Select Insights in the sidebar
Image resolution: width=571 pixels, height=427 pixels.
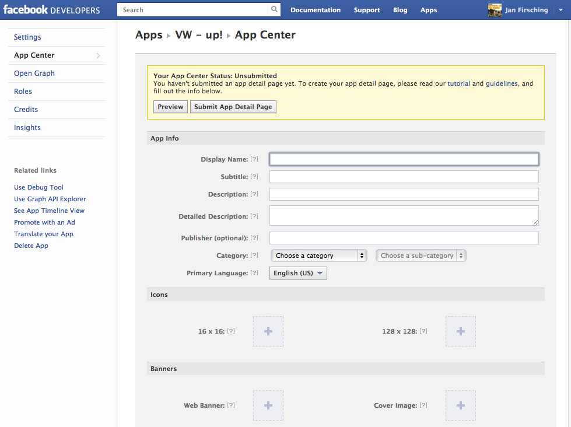pos(57,128)
